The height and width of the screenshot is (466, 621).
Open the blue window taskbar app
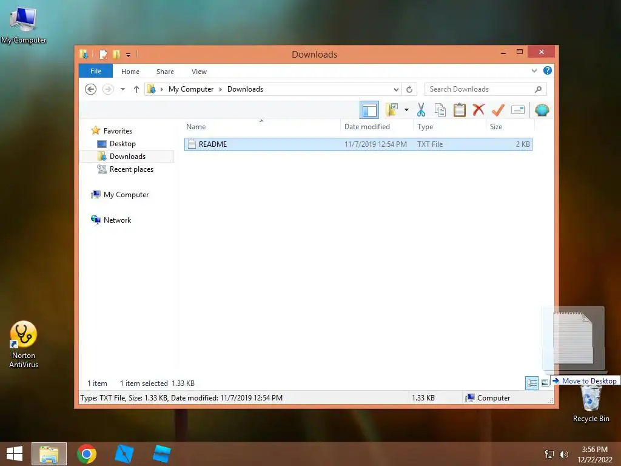pyautogui.click(x=161, y=454)
